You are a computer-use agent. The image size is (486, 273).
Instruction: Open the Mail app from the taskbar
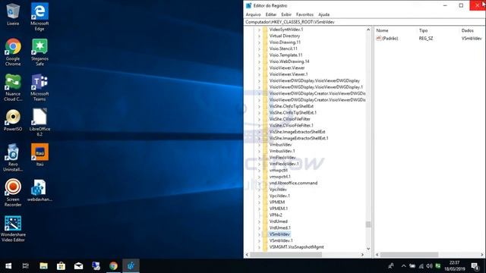pos(78,266)
